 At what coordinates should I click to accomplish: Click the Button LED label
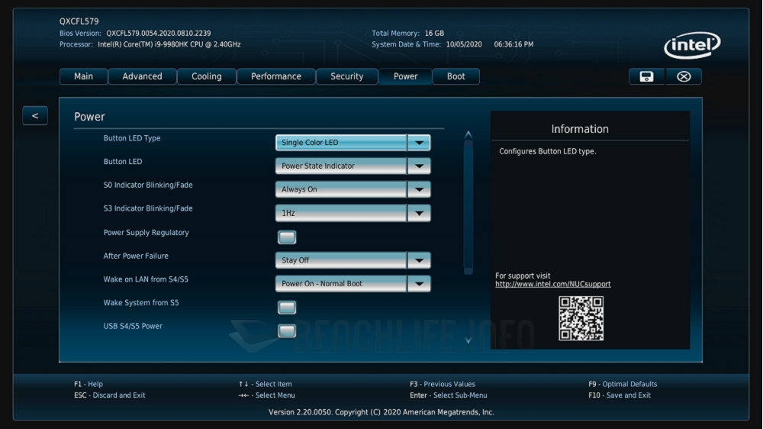[x=123, y=162]
